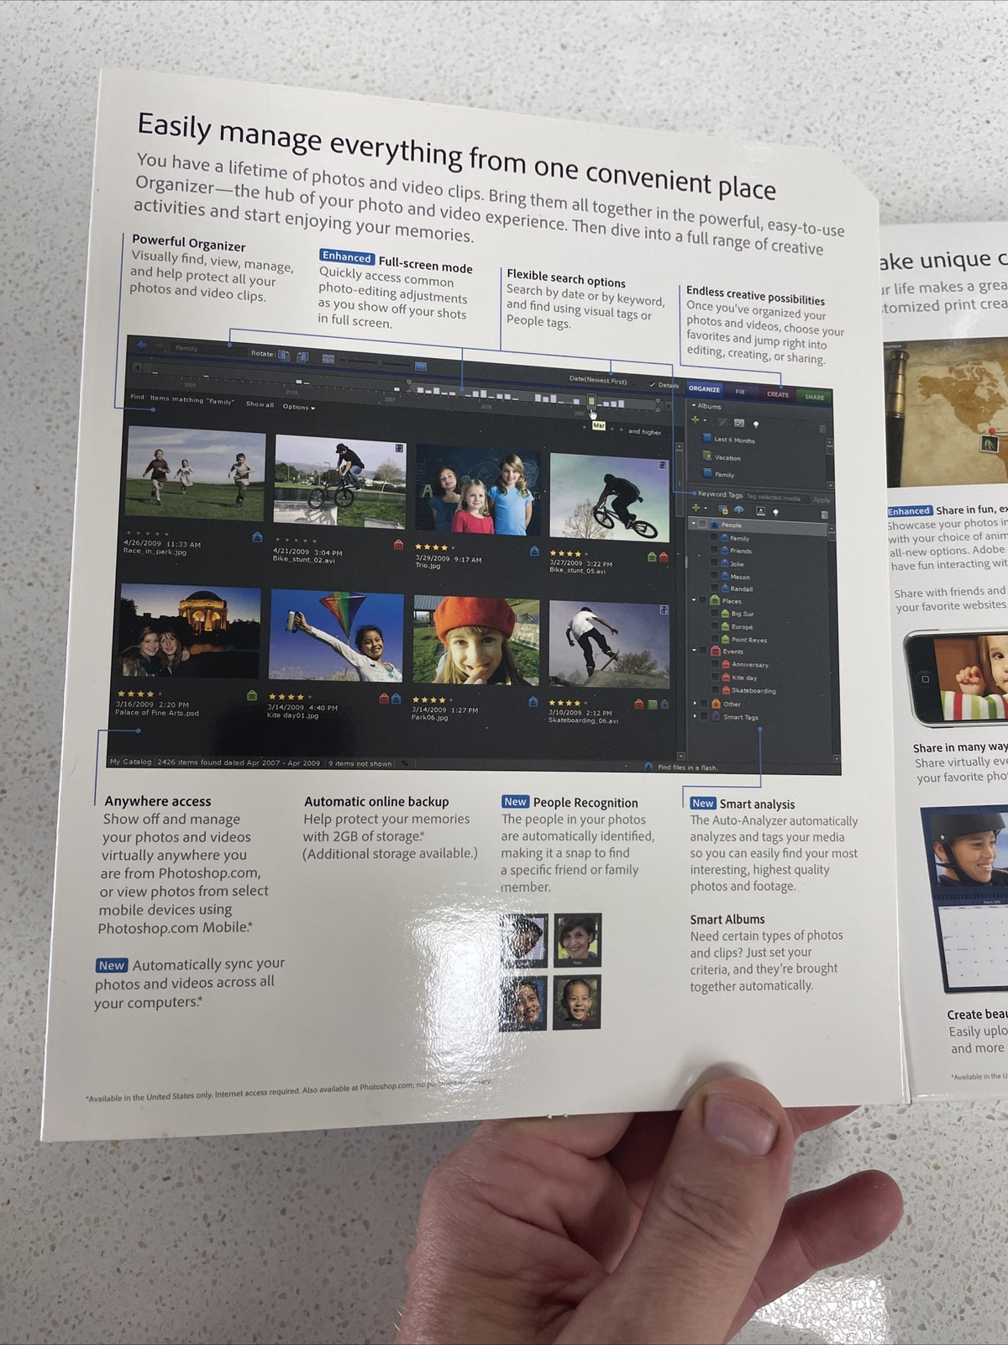Collapse the Events tag category
This screenshot has width=1008, height=1345.
[x=694, y=650]
